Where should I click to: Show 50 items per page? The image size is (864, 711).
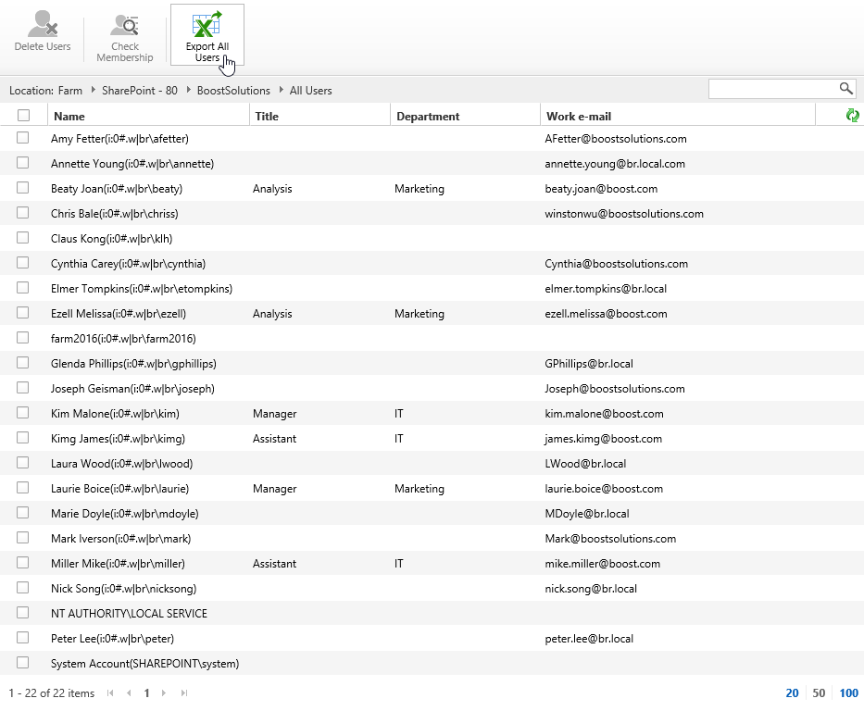tap(819, 693)
